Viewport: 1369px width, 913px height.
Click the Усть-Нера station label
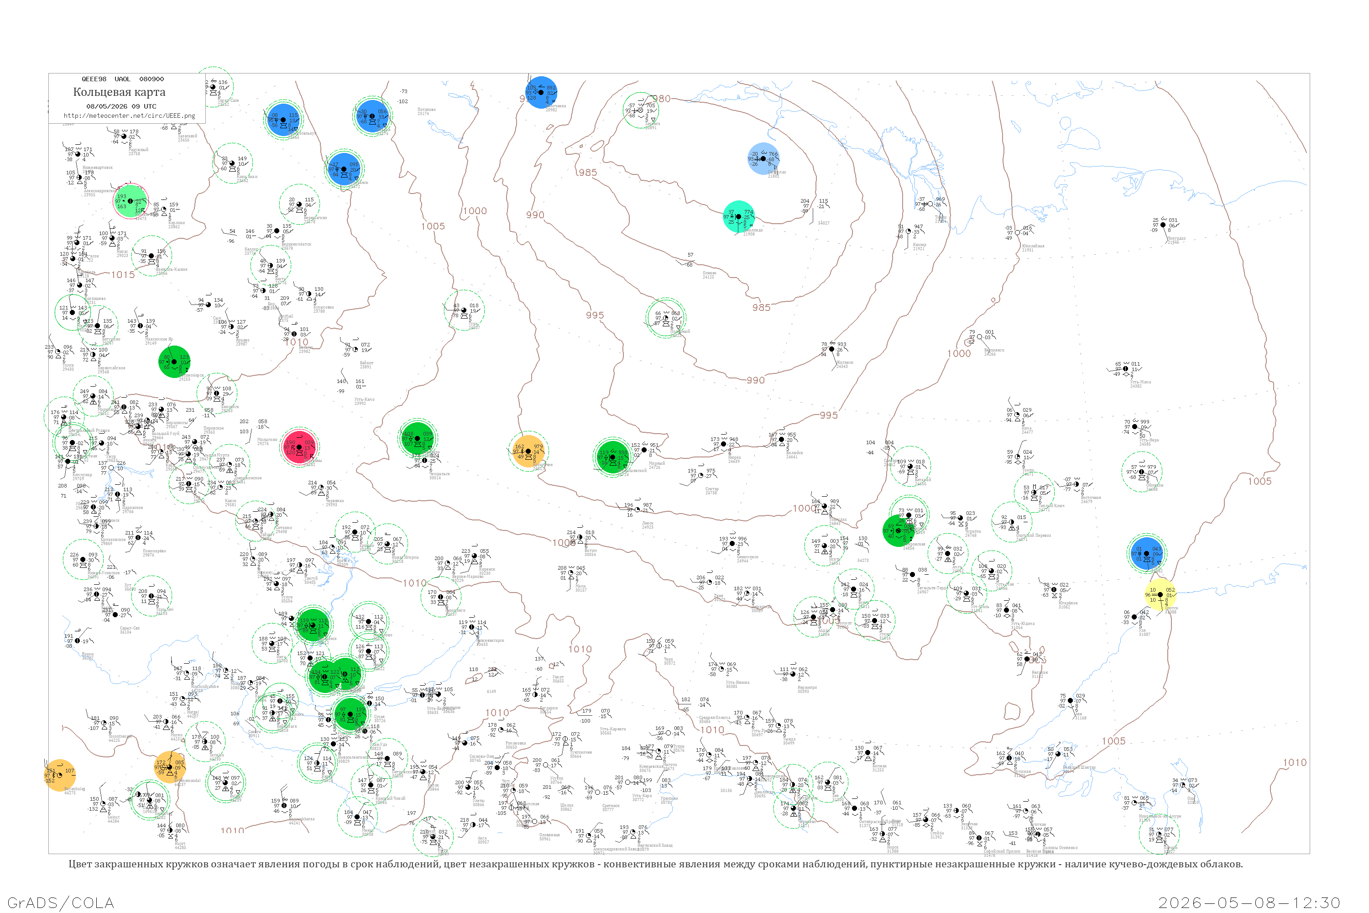[x=1149, y=440]
